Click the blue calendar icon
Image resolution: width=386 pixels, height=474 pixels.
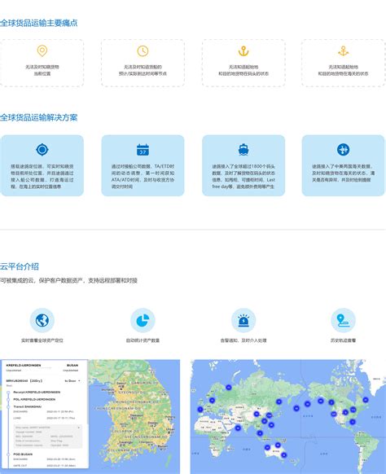143,150
